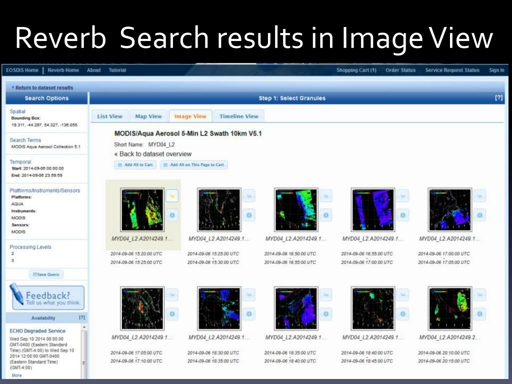Open thumbnail of the 18:30:00 UTC granule
Viewport: 512px width, 384px height.
point(219,308)
